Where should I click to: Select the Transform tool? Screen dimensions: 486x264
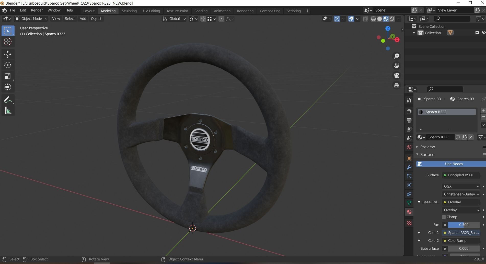point(8,87)
